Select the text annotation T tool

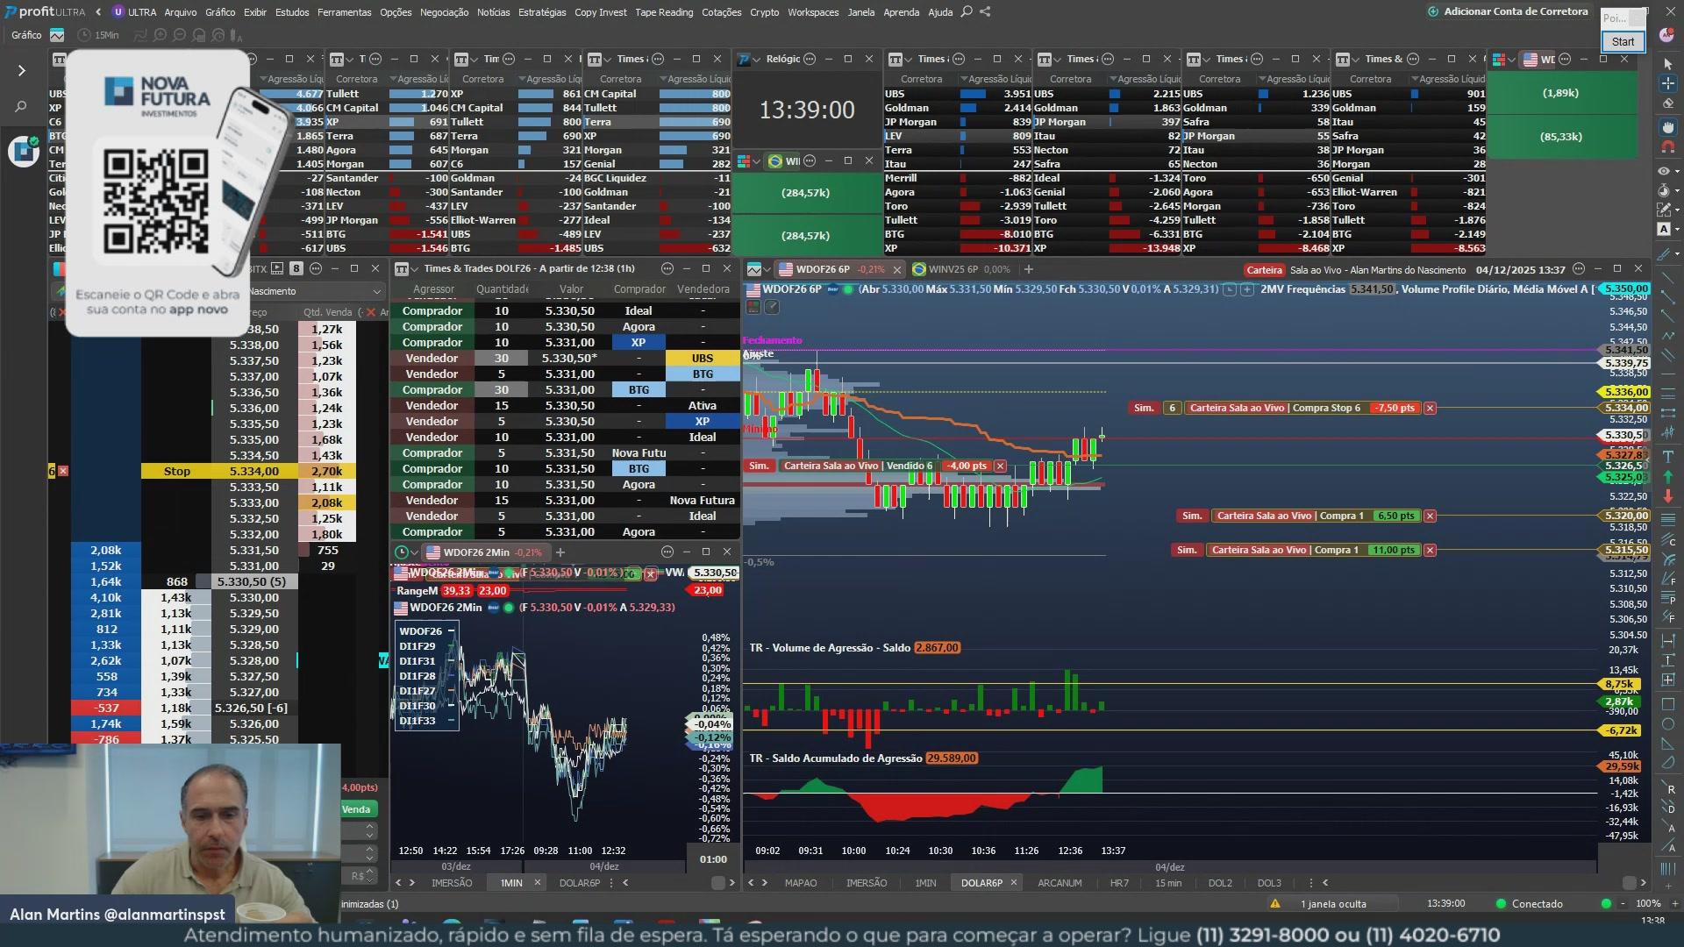1667,456
